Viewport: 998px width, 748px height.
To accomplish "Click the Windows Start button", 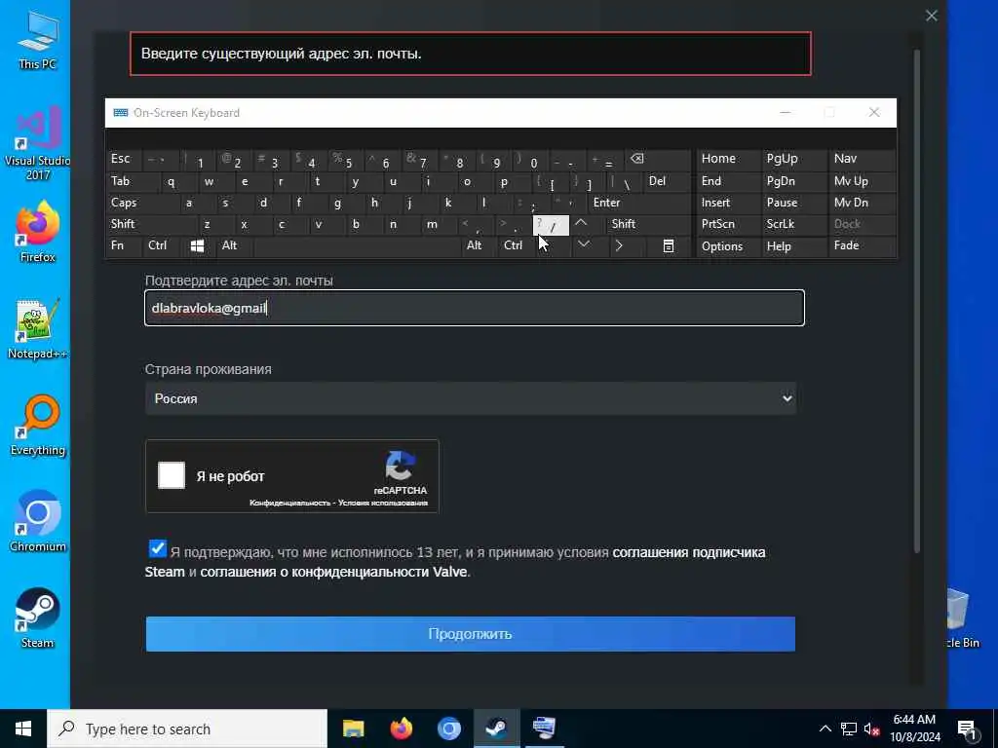I will pos(23,729).
